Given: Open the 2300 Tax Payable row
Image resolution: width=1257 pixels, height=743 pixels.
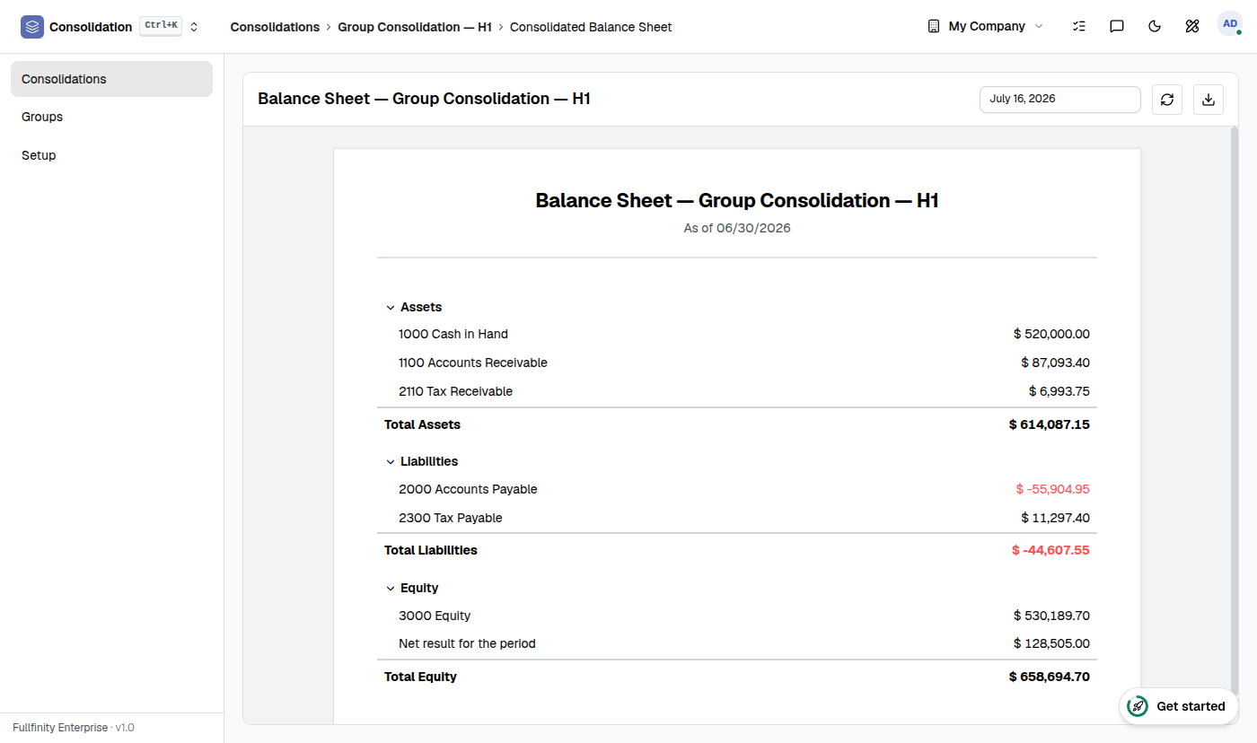Looking at the screenshot, I should [737, 518].
